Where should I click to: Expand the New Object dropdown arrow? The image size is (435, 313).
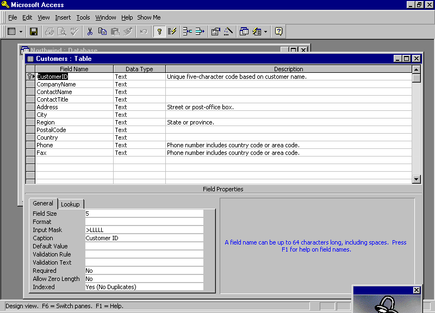tap(265, 32)
